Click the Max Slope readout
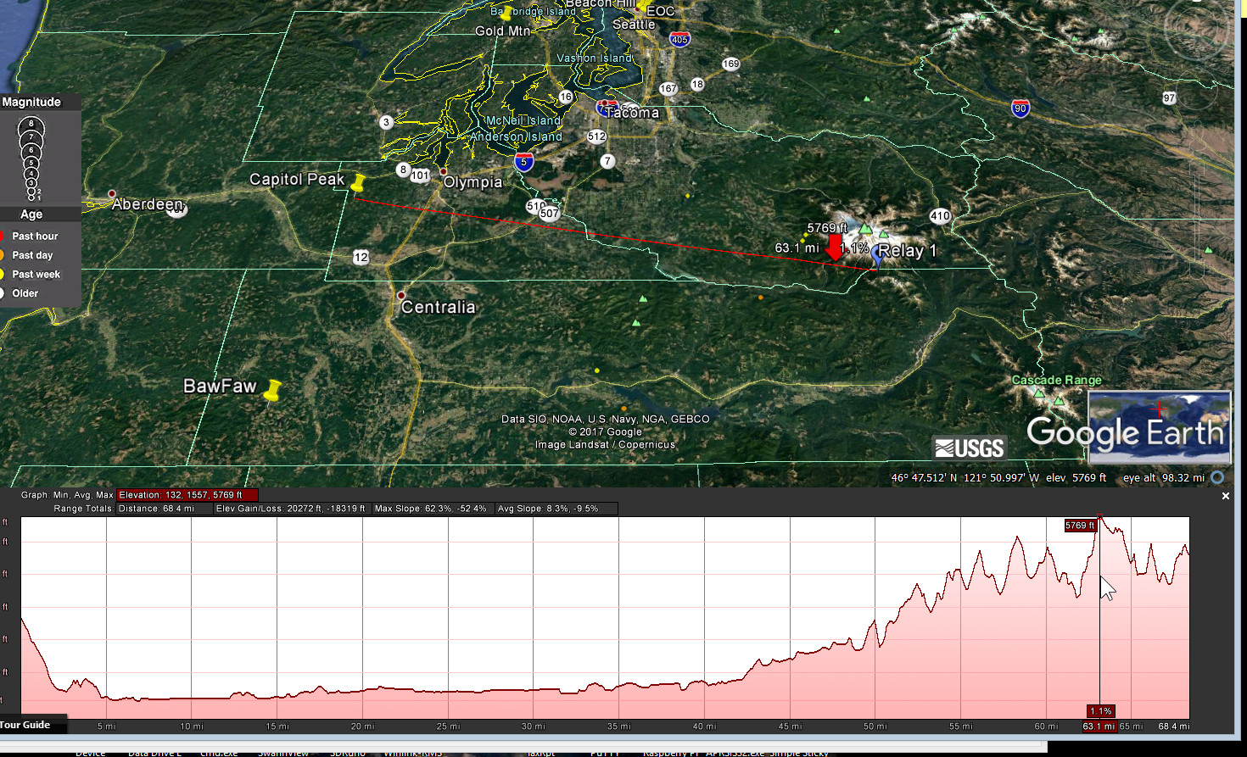The image size is (1247, 757). pyautogui.click(x=431, y=509)
